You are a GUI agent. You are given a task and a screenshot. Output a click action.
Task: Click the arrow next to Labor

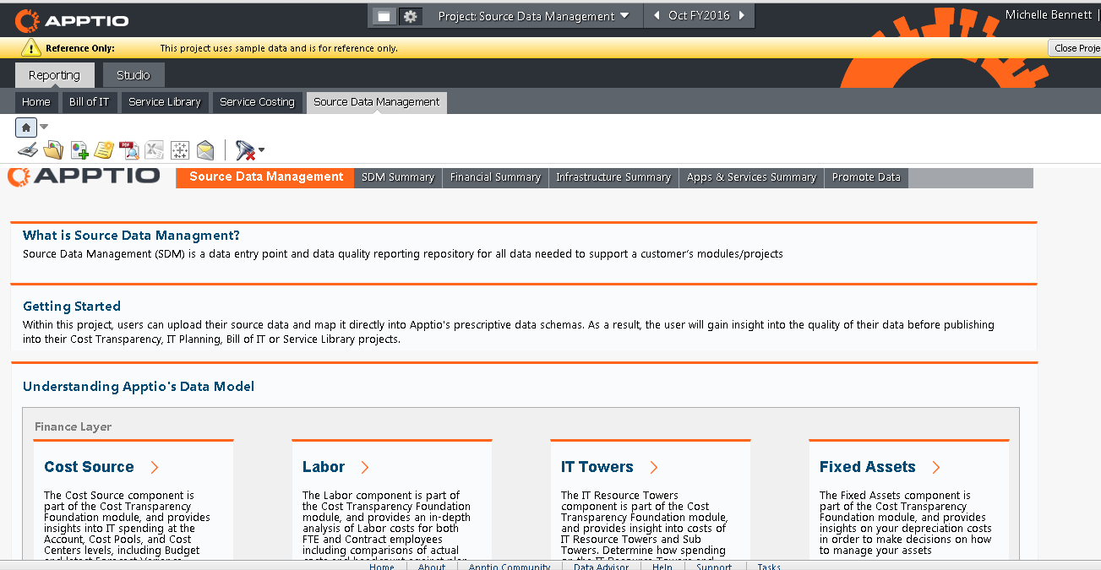[x=365, y=468]
